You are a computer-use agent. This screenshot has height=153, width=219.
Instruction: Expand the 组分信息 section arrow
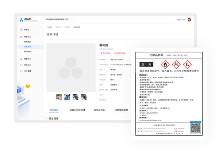[47, 118]
